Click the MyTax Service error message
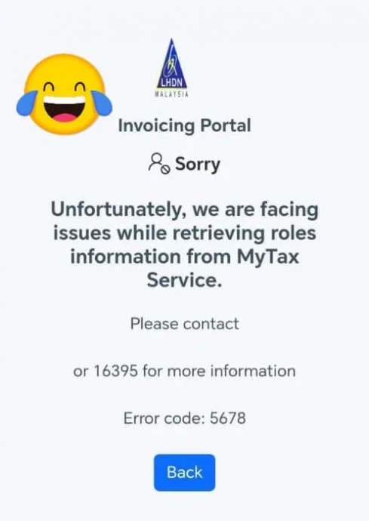 tap(184, 245)
